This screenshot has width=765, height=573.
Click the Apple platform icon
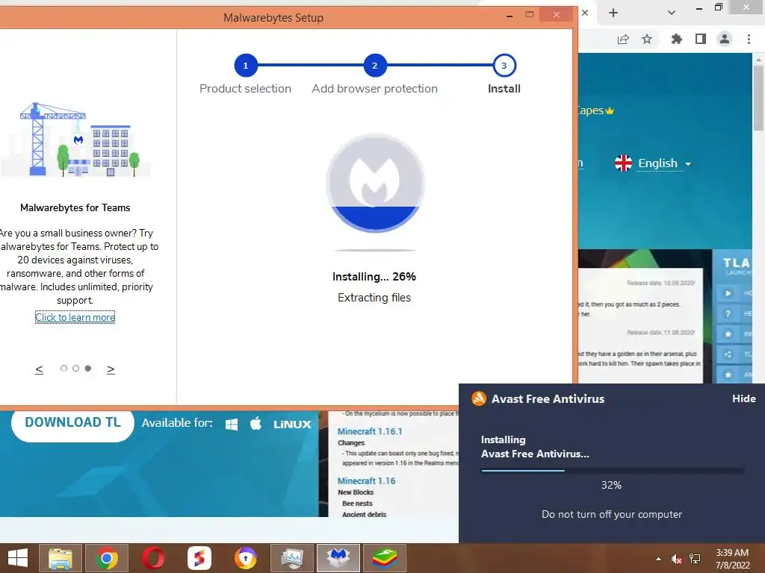click(x=255, y=424)
